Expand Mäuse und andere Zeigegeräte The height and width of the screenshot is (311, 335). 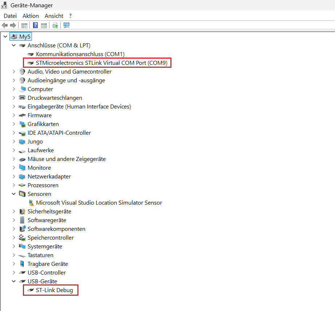[14, 159]
